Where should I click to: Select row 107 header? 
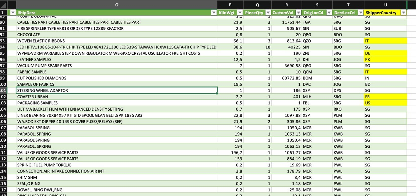coord(3,128)
